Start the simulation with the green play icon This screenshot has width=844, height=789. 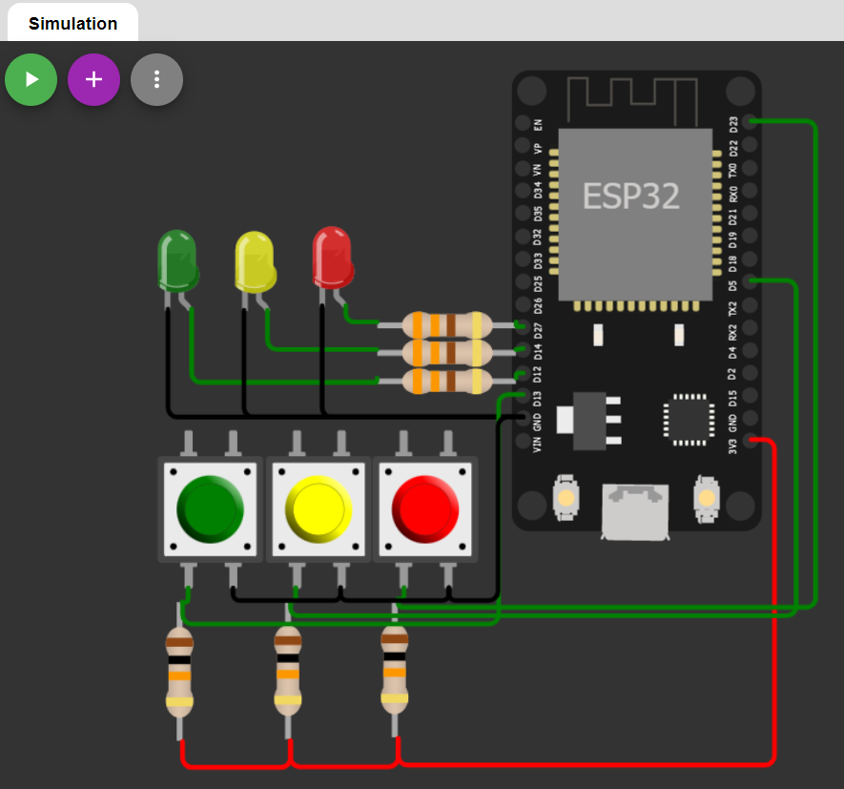31,79
